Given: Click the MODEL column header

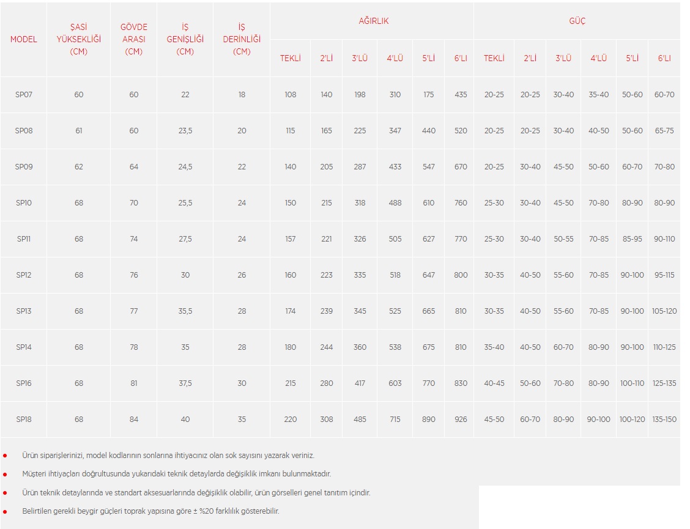Looking at the screenshot, I should tap(24, 39).
